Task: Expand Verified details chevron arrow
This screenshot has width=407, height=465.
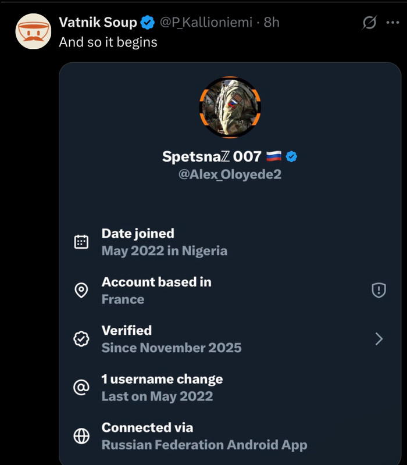Action: 379,339
